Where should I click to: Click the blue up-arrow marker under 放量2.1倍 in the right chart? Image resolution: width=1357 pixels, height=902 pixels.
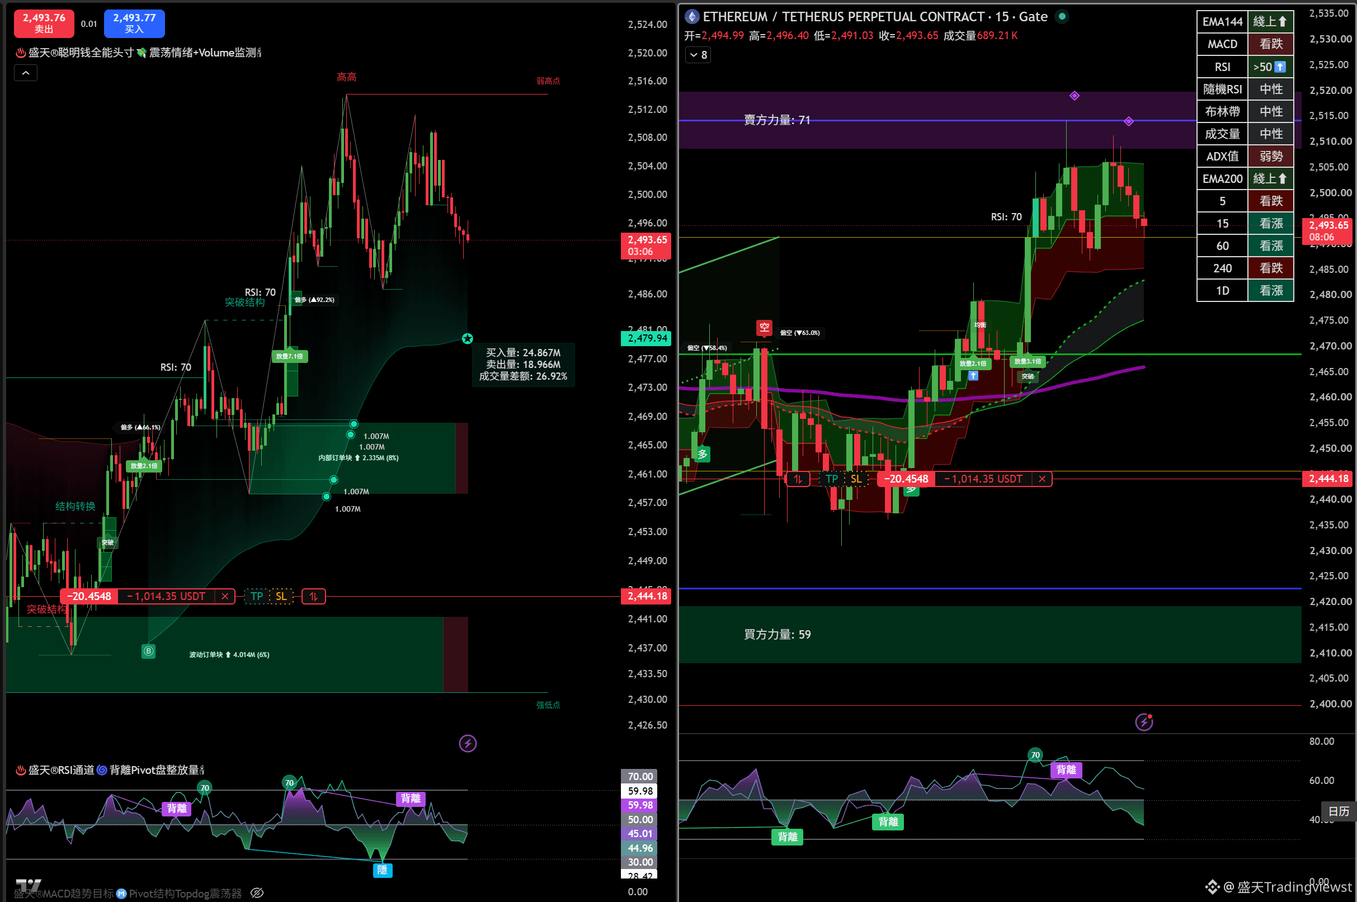[973, 376]
